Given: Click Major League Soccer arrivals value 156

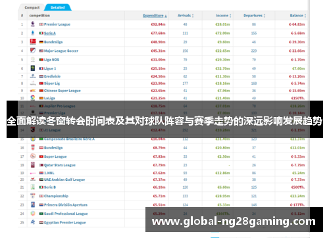Looking at the screenshot, I should [185, 51].
